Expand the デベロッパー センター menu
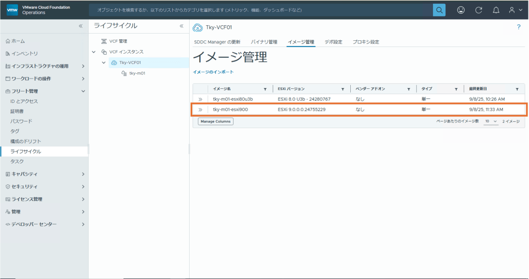The width and height of the screenshot is (529, 279). tap(83, 224)
